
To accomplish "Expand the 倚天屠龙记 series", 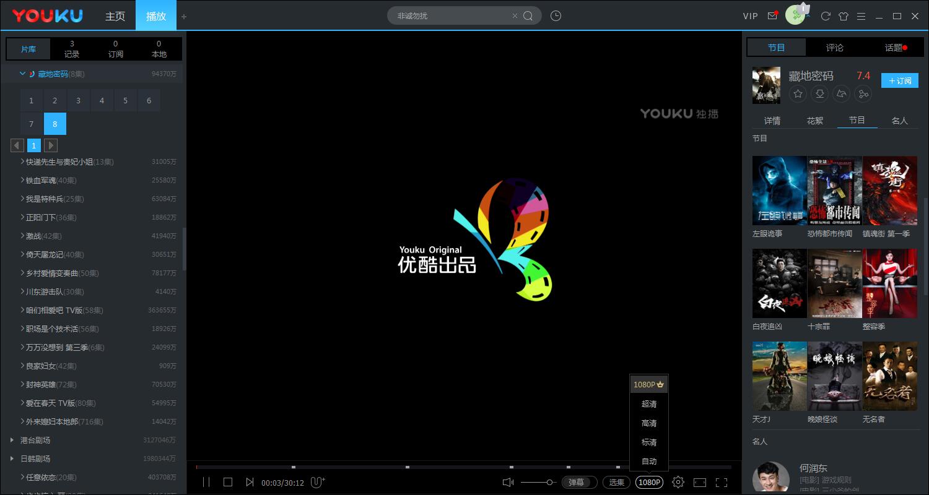I will 22,254.
